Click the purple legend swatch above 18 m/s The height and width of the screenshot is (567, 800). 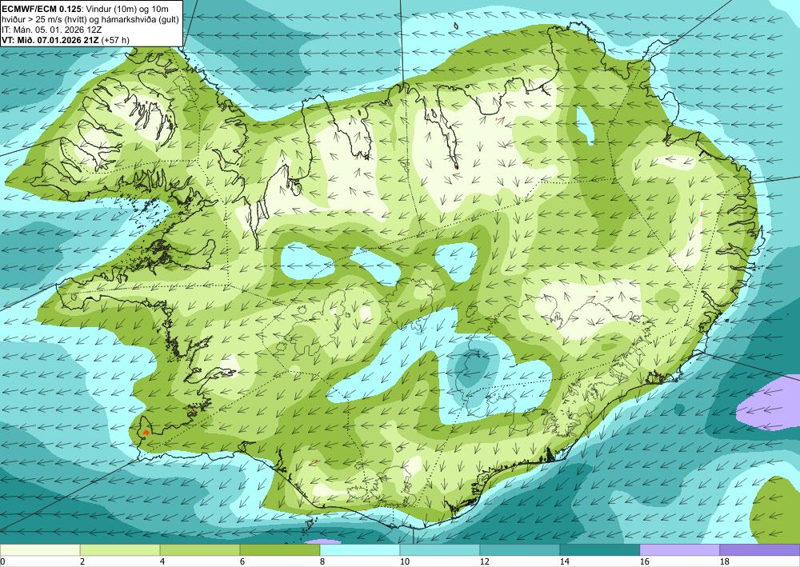coord(760,549)
